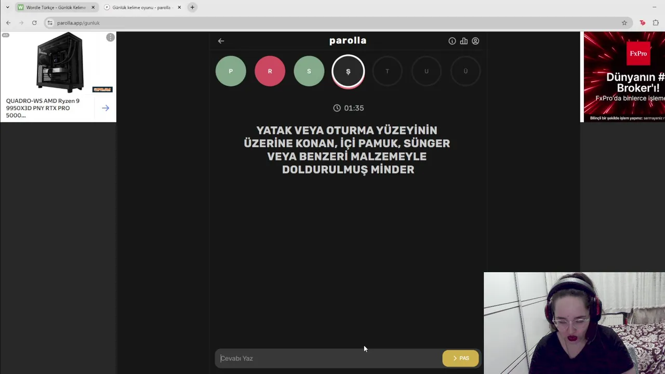
Task: Open the PC case advertisement image
Action: pos(60,62)
